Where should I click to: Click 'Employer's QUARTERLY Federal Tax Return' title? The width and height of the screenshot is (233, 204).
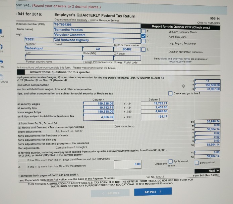point(95,15)
